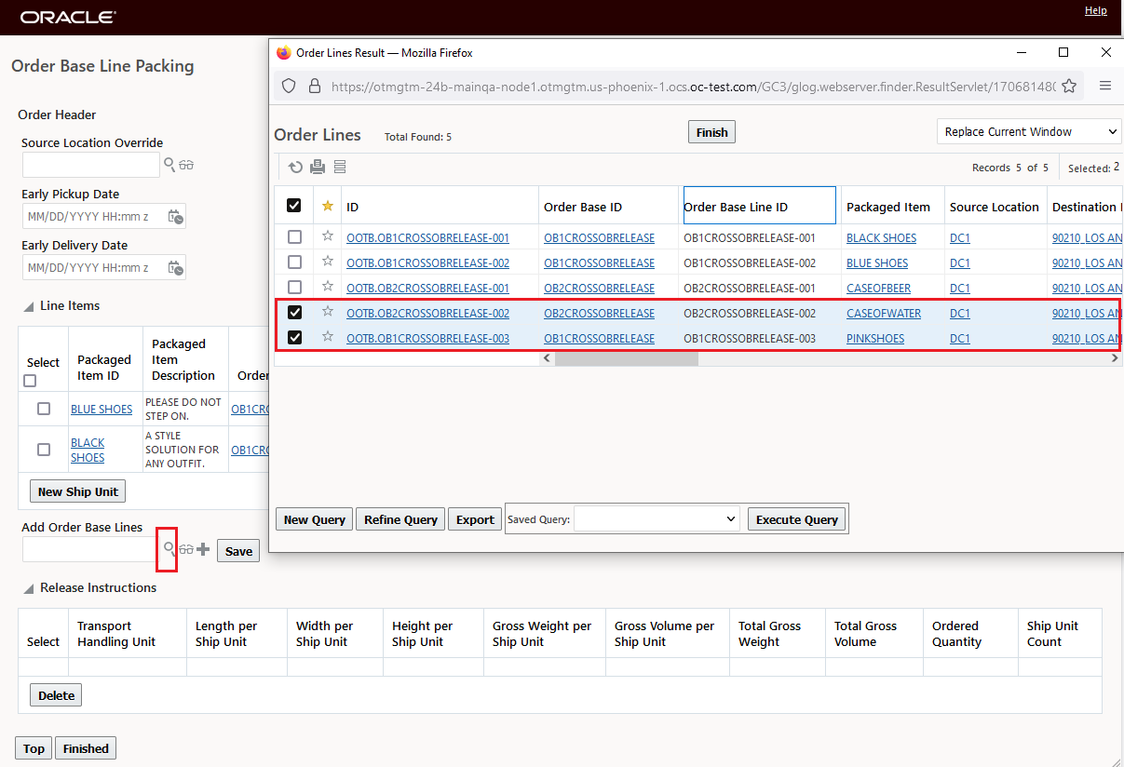Click the New Query button
The width and height of the screenshot is (1124, 767).
(315, 519)
